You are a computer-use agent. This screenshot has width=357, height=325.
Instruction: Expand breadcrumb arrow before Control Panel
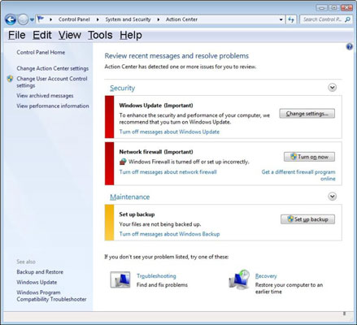click(x=50, y=19)
